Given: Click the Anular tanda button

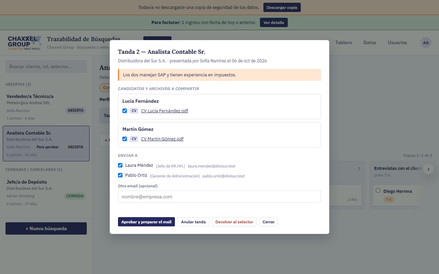Looking at the screenshot, I should (193, 222).
